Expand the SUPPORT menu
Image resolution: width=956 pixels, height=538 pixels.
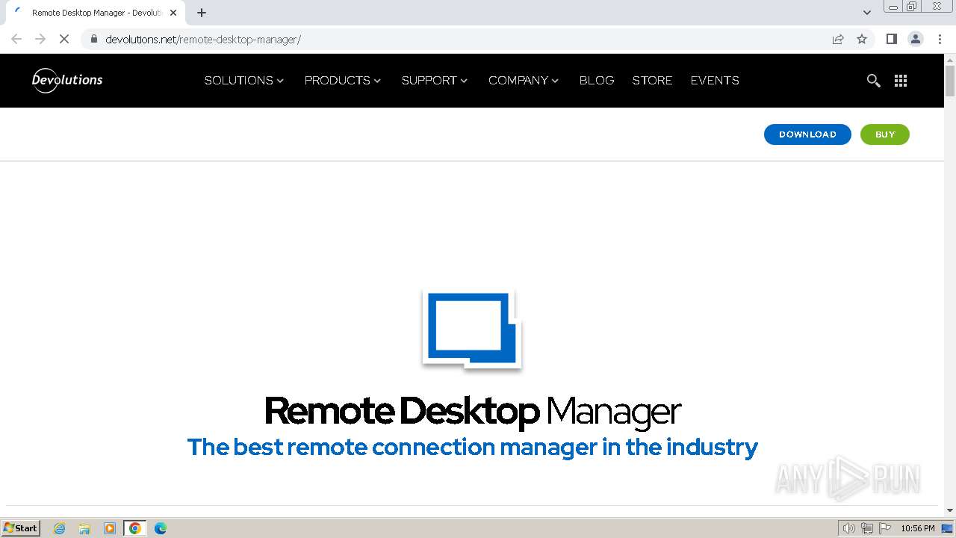point(435,80)
